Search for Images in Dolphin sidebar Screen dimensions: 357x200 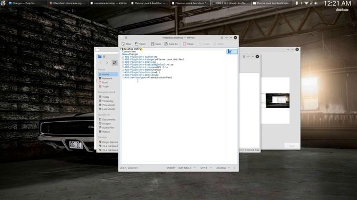click(108, 123)
